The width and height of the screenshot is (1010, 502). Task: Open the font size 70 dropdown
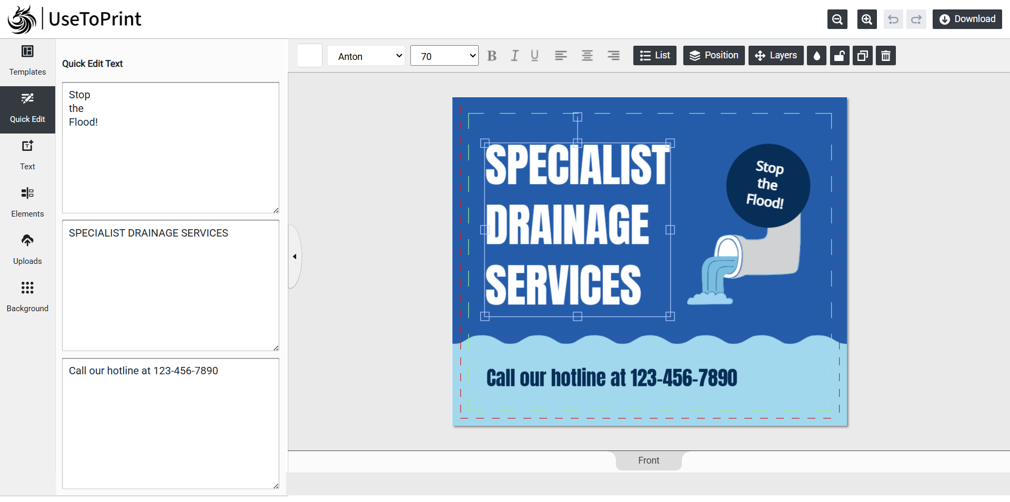pyautogui.click(x=444, y=56)
